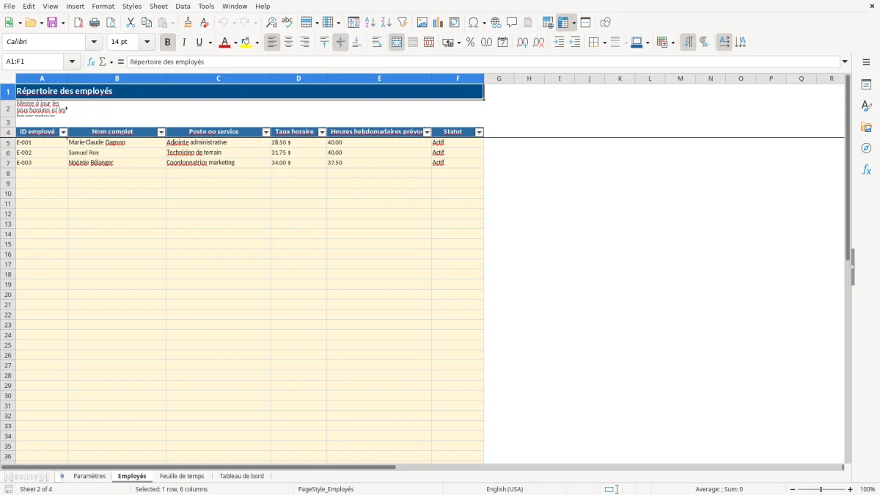Show the draw functions shapes icon
This screenshot has width=880, height=495.
point(606,23)
